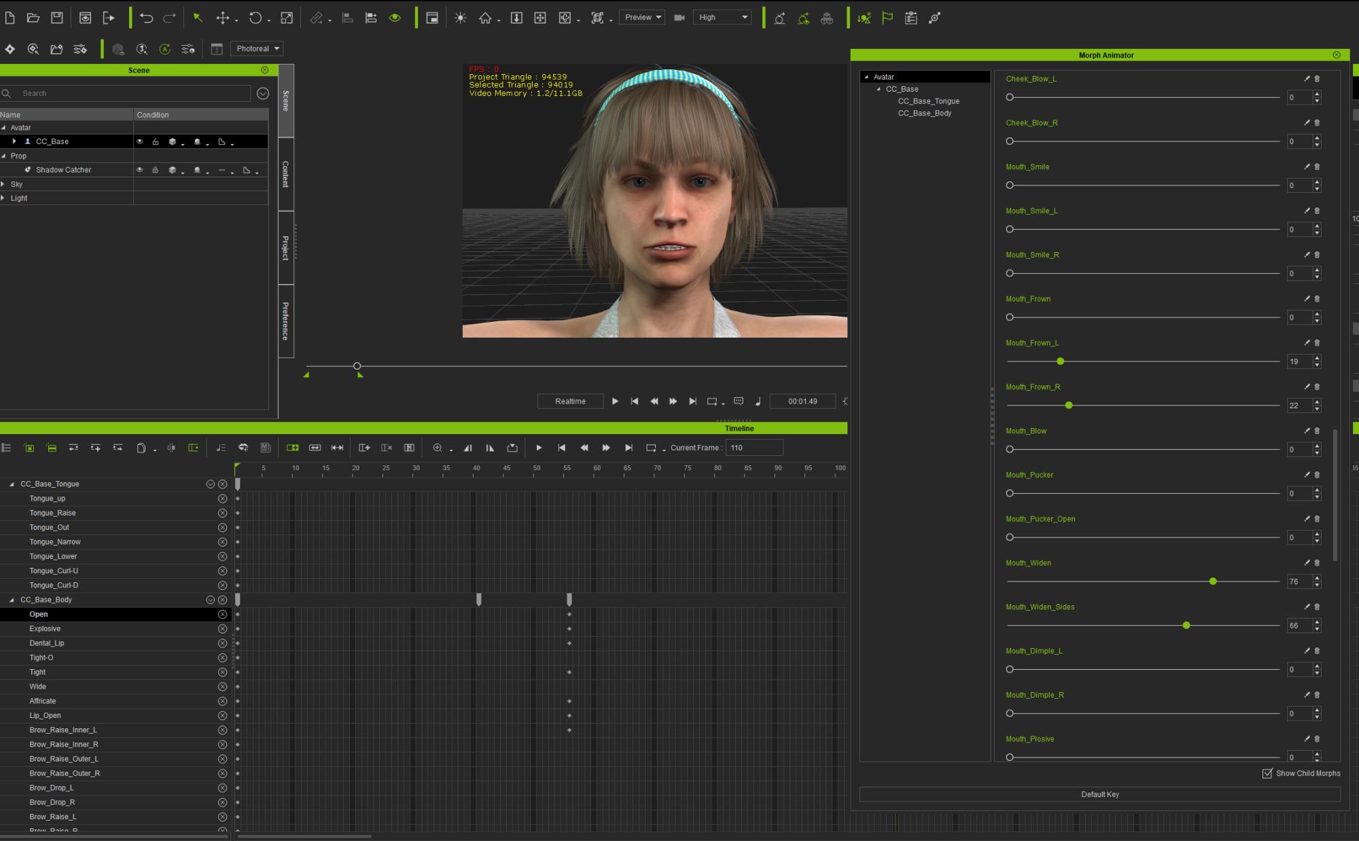Viewport: 1359px width, 841px height.
Task: Uncheck the Show Child Morphs checkbox
Action: (x=1267, y=773)
